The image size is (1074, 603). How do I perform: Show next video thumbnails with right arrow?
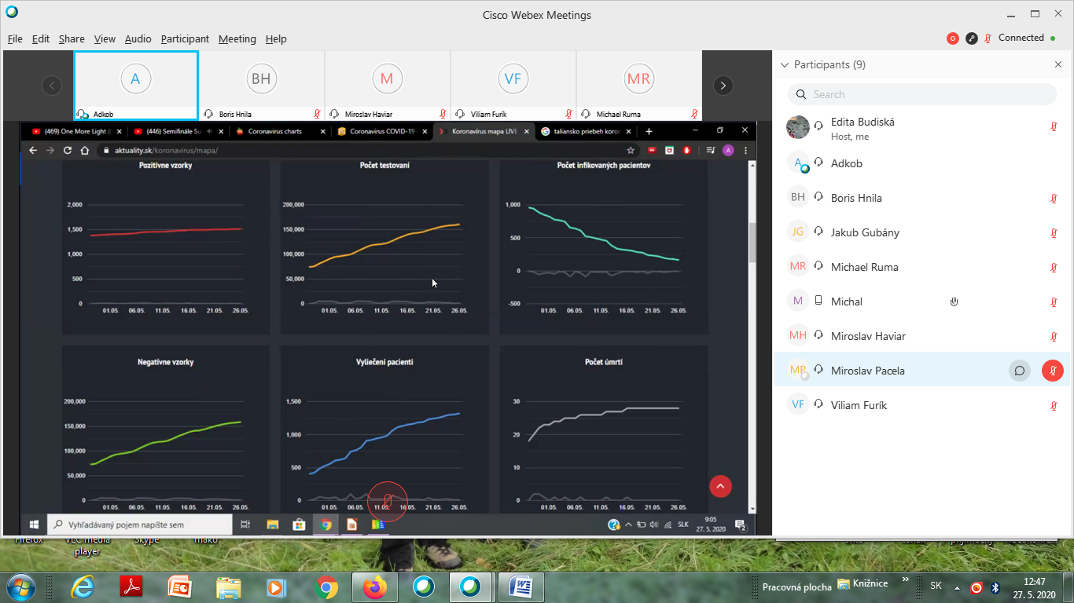pos(723,86)
